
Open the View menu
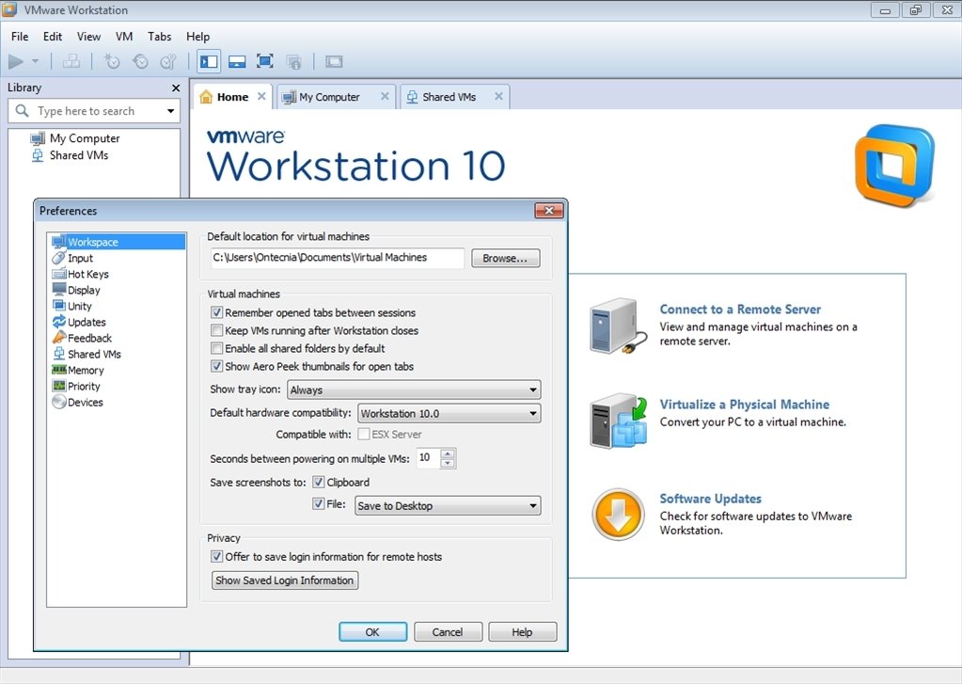click(88, 37)
